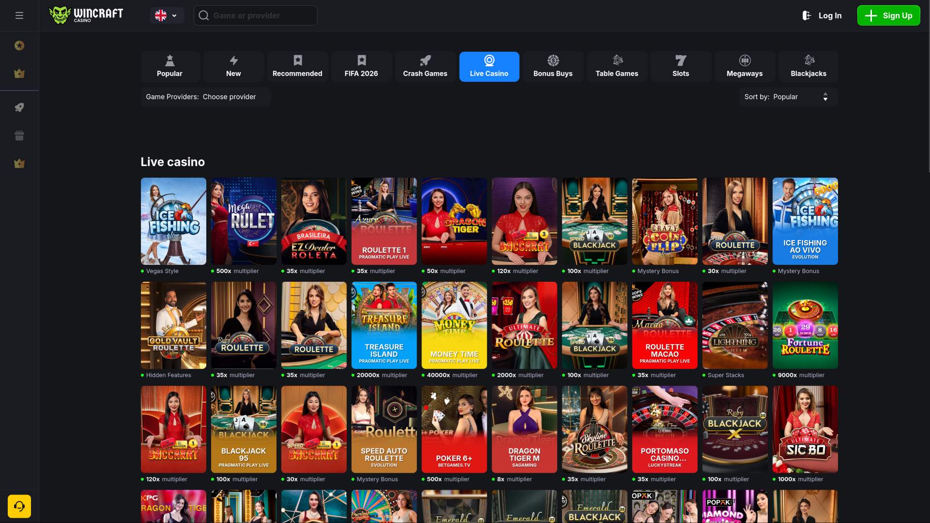Image resolution: width=930 pixels, height=523 pixels.
Task: Open the Ultimate Sic Bo game thumbnail
Action: (x=805, y=430)
